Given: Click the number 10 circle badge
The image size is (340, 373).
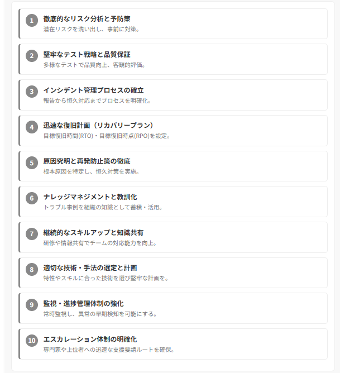Looking at the screenshot, I should click(x=32, y=341).
